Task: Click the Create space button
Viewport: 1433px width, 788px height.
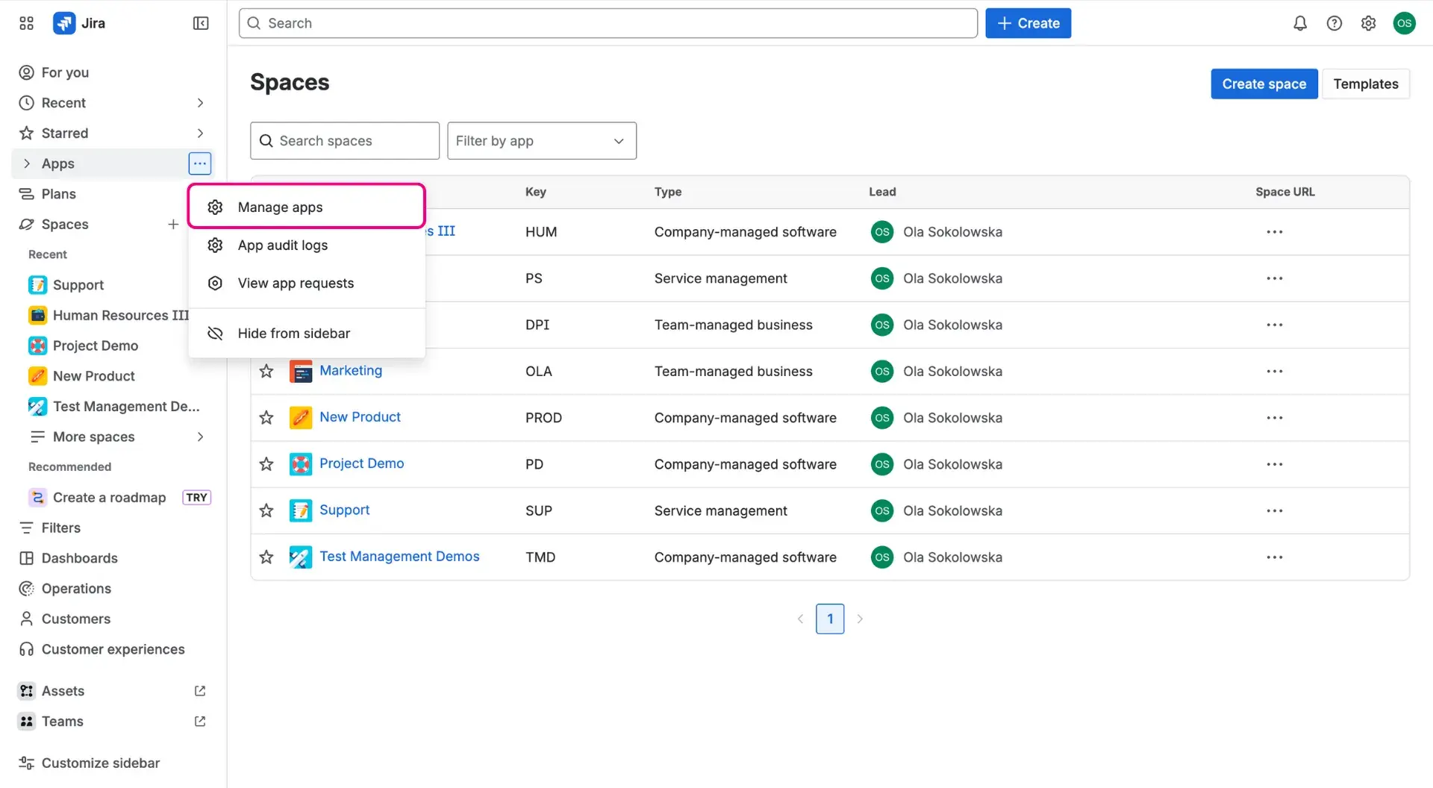Action: (x=1264, y=84)
